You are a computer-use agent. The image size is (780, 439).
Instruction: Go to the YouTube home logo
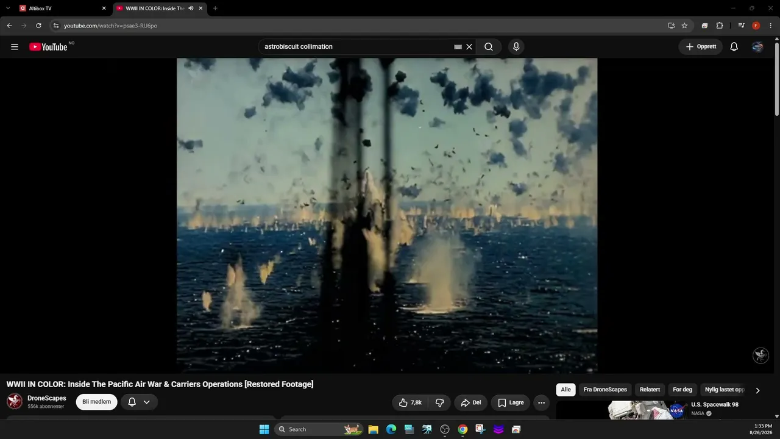pyautogui.click(x=48, y=47)
